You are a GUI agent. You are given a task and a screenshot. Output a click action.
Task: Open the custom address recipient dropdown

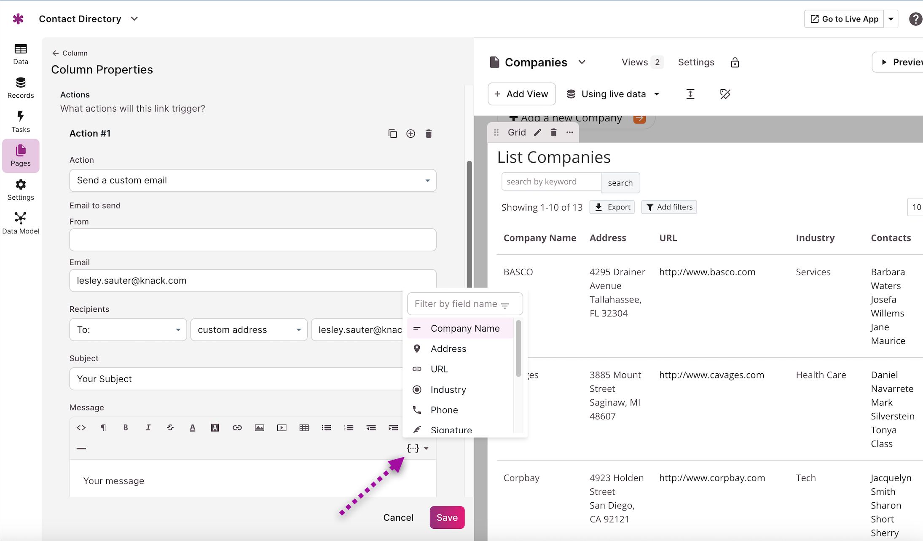coord(249,329)
